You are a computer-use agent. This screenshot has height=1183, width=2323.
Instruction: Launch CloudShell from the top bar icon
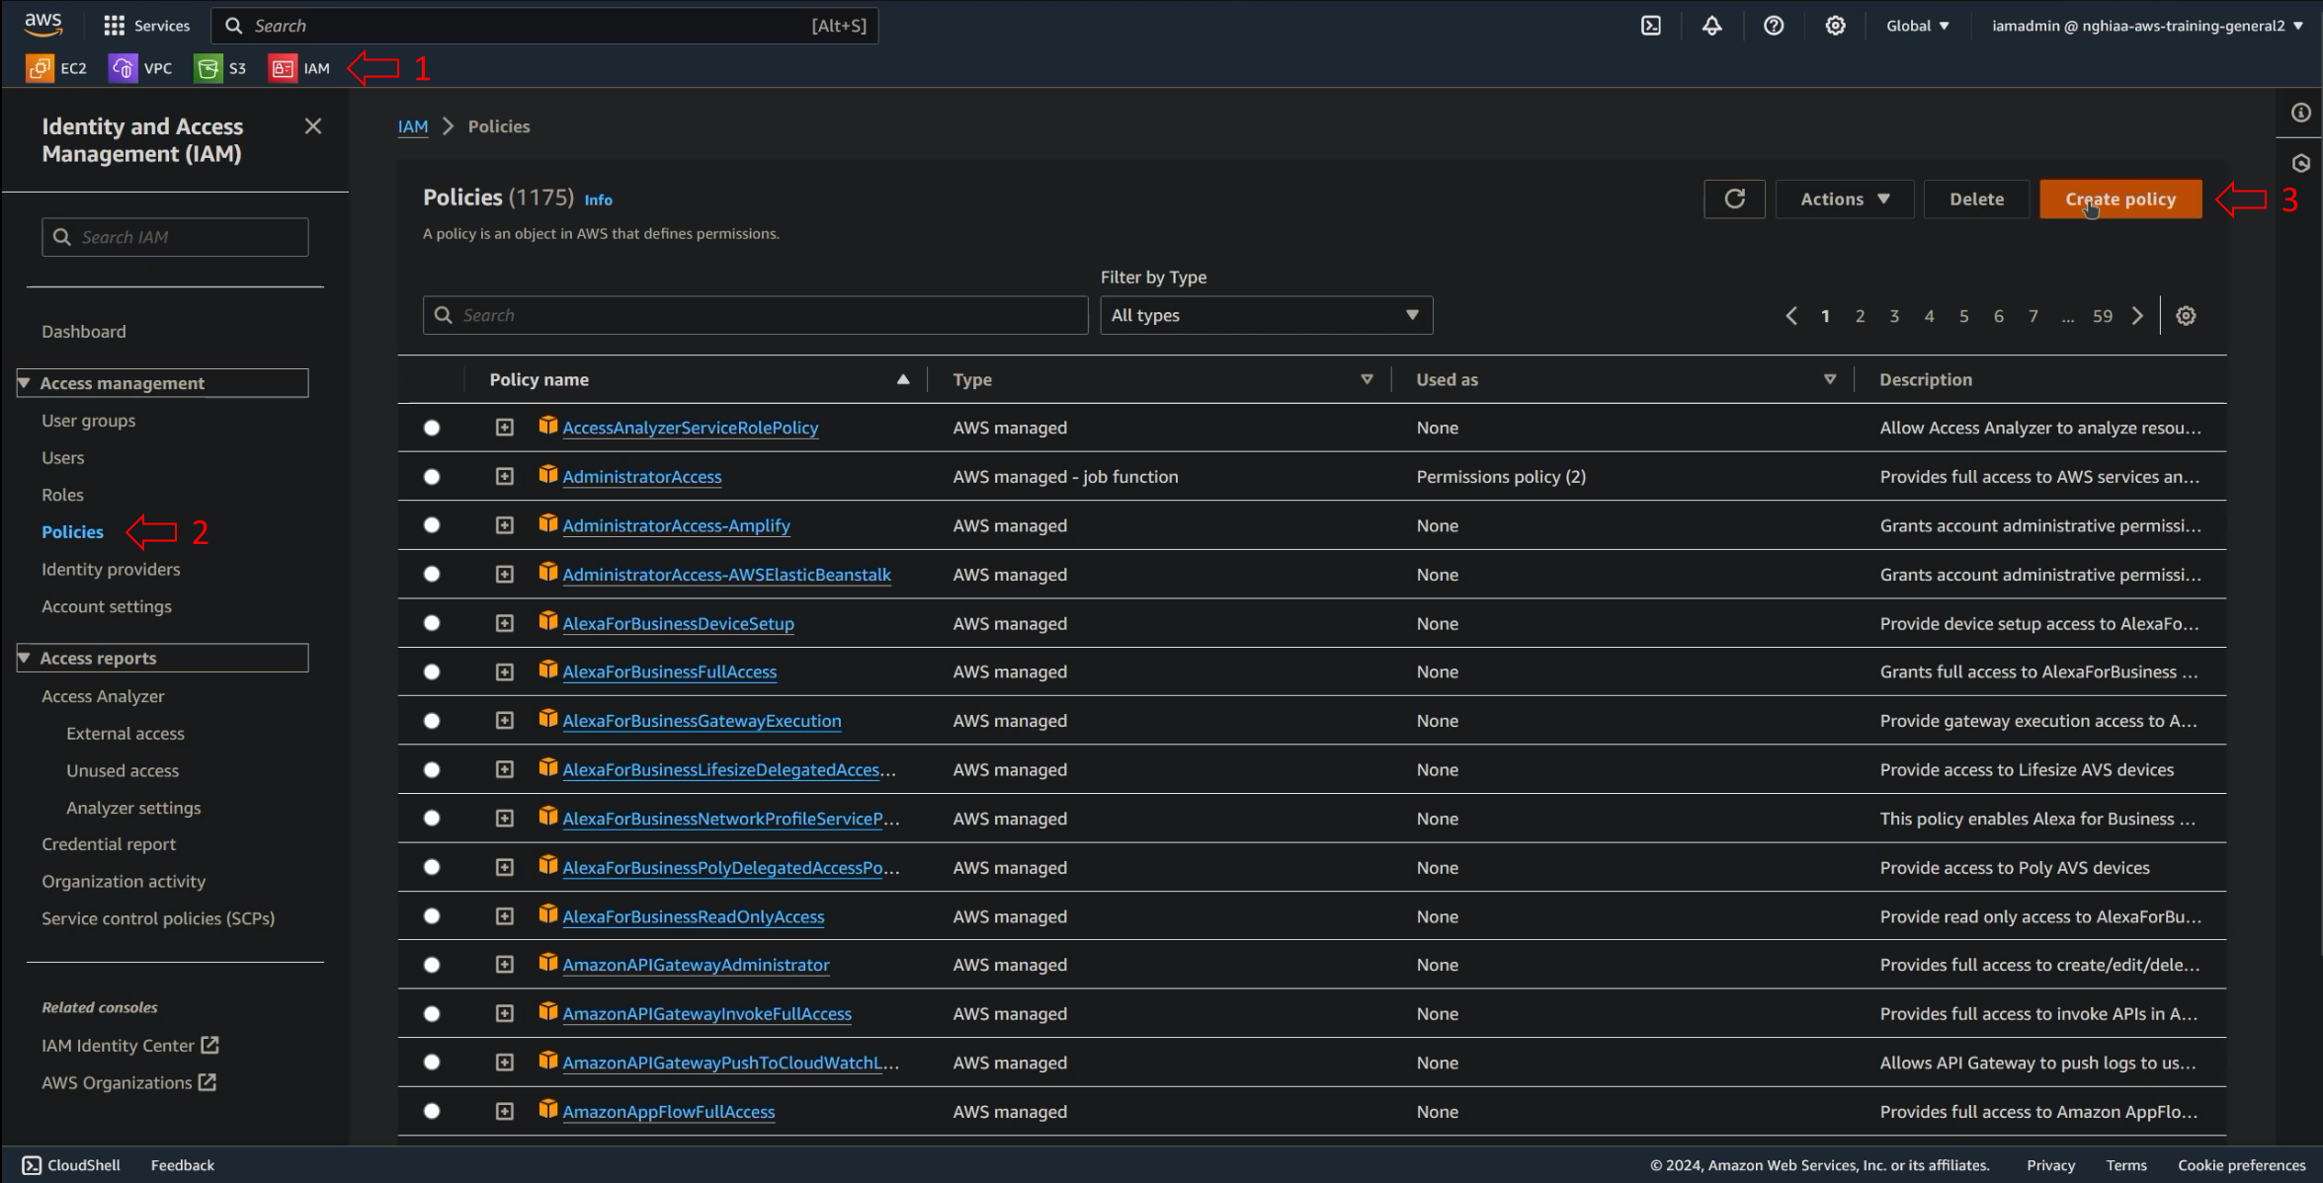(x=1651, y=26)
